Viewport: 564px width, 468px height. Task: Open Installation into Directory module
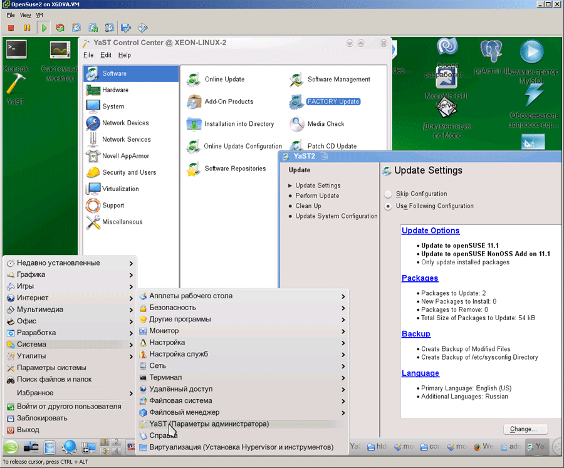click(x=230, y=124)
